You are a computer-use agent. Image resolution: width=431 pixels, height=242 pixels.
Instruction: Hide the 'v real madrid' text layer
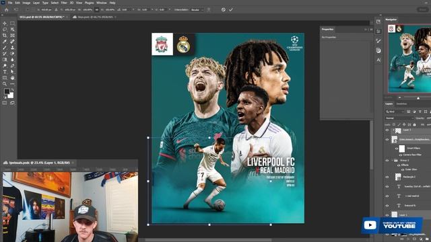coord(387,196)
